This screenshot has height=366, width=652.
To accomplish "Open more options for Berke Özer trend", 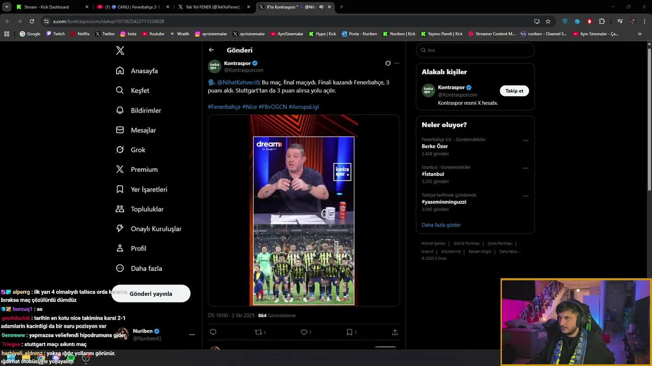I will click(x=526, y=140).
